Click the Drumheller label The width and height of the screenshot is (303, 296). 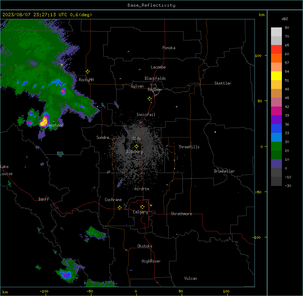[224, 171]
